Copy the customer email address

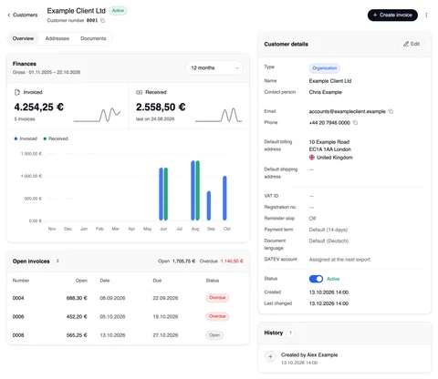click(391, 111)
